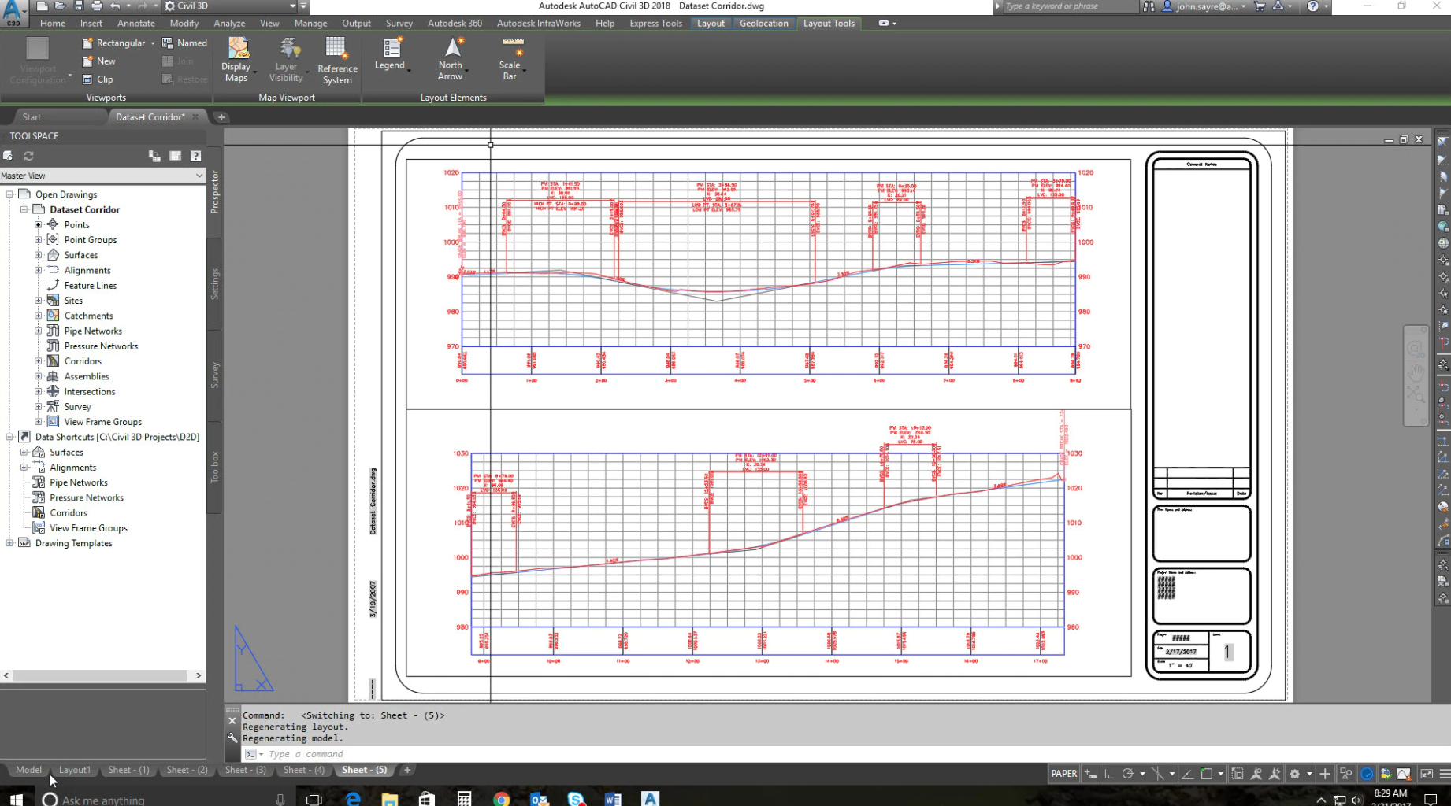
Task: Enable object snap on the status bar
Action: point(1159,774)
